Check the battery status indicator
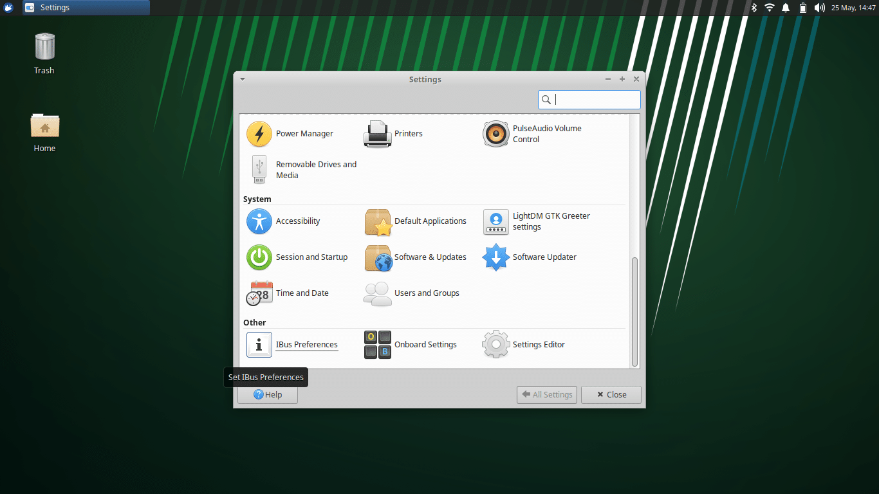 (803, 8)
